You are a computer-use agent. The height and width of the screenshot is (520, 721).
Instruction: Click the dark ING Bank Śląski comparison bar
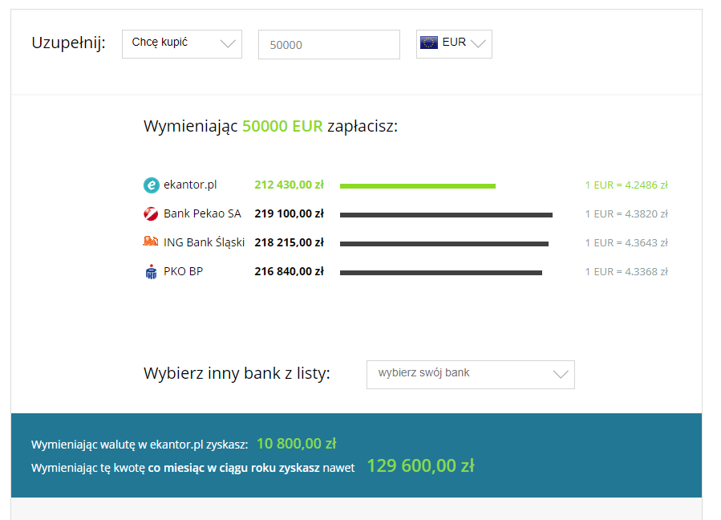coord(444,244)
